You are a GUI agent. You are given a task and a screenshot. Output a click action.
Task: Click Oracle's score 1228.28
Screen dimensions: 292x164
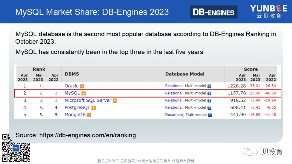pyautogui.click(x=237, y=86)
